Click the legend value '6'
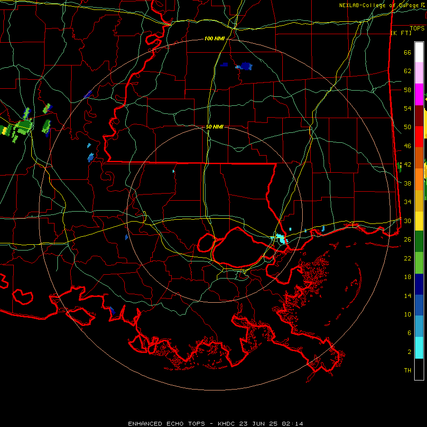 (x=409, y=333)
